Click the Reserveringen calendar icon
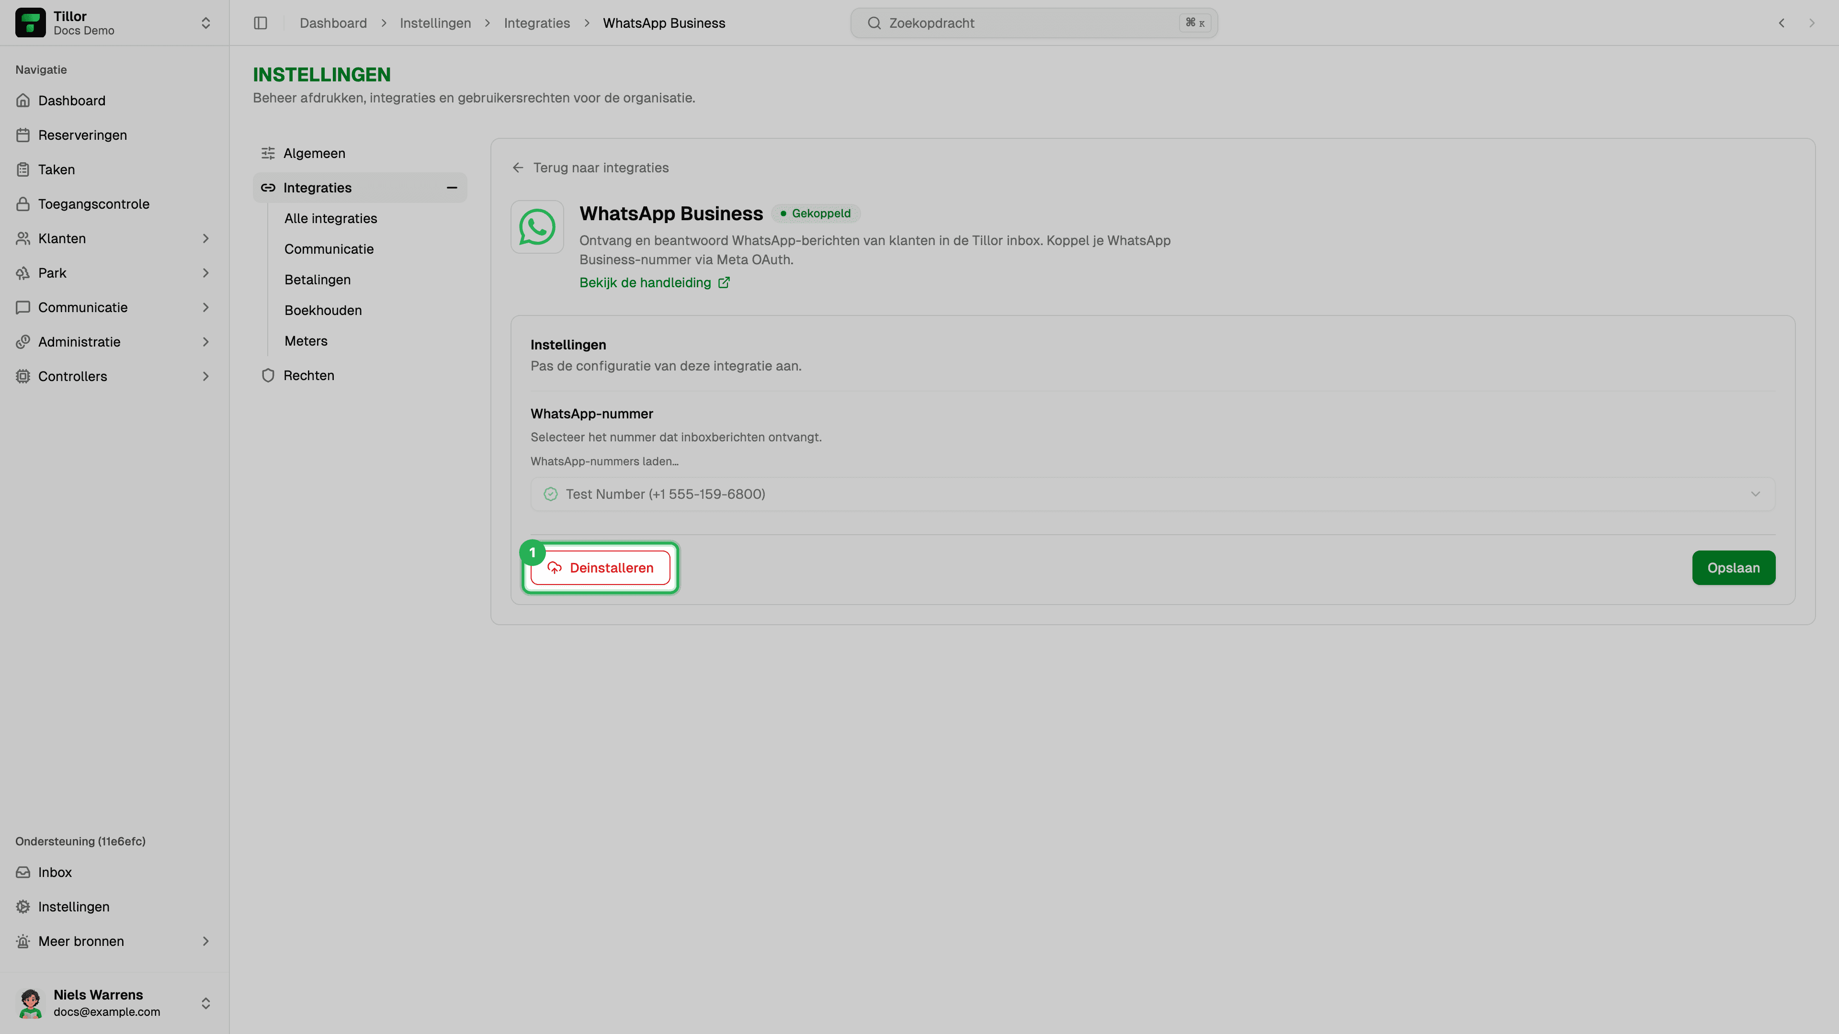This screenshot has height=1034, width=1839. pyautogui.click(x=23, y=135)
